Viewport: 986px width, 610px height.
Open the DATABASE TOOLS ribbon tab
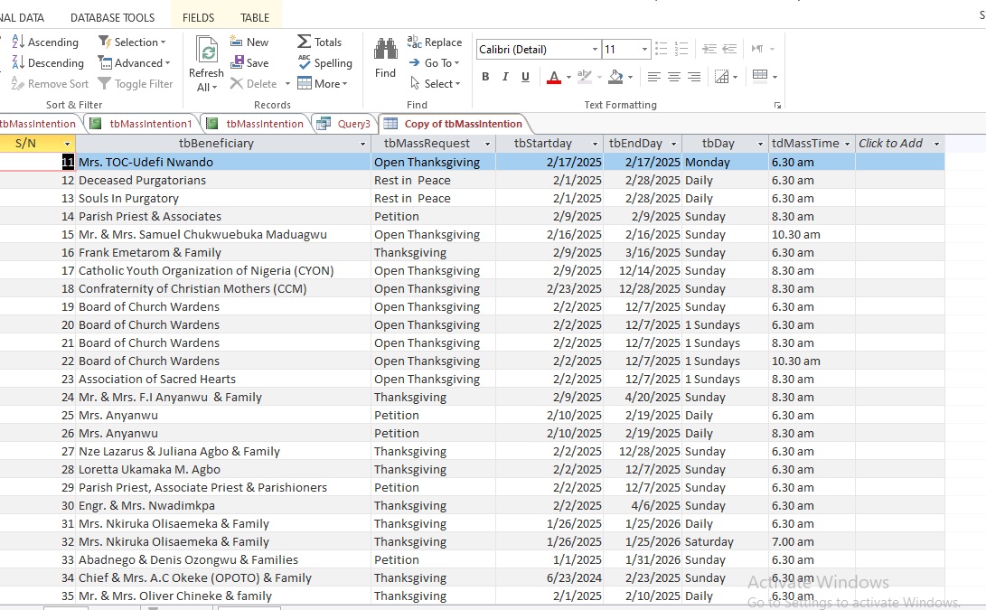[x=112, y=17]
